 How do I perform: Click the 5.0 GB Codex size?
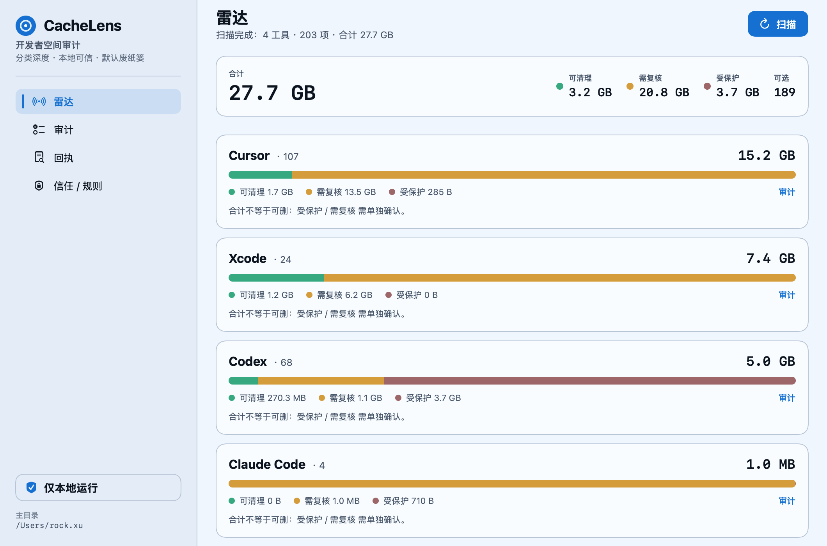tap(771, 362)
